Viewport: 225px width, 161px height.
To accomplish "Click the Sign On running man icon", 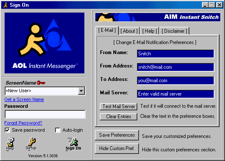I will click(x=73, y=144).
